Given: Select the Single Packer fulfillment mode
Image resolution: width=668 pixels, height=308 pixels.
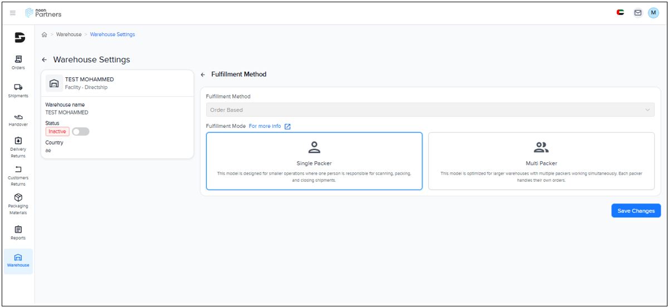Looking at the screenshot, I should (314, 161).
